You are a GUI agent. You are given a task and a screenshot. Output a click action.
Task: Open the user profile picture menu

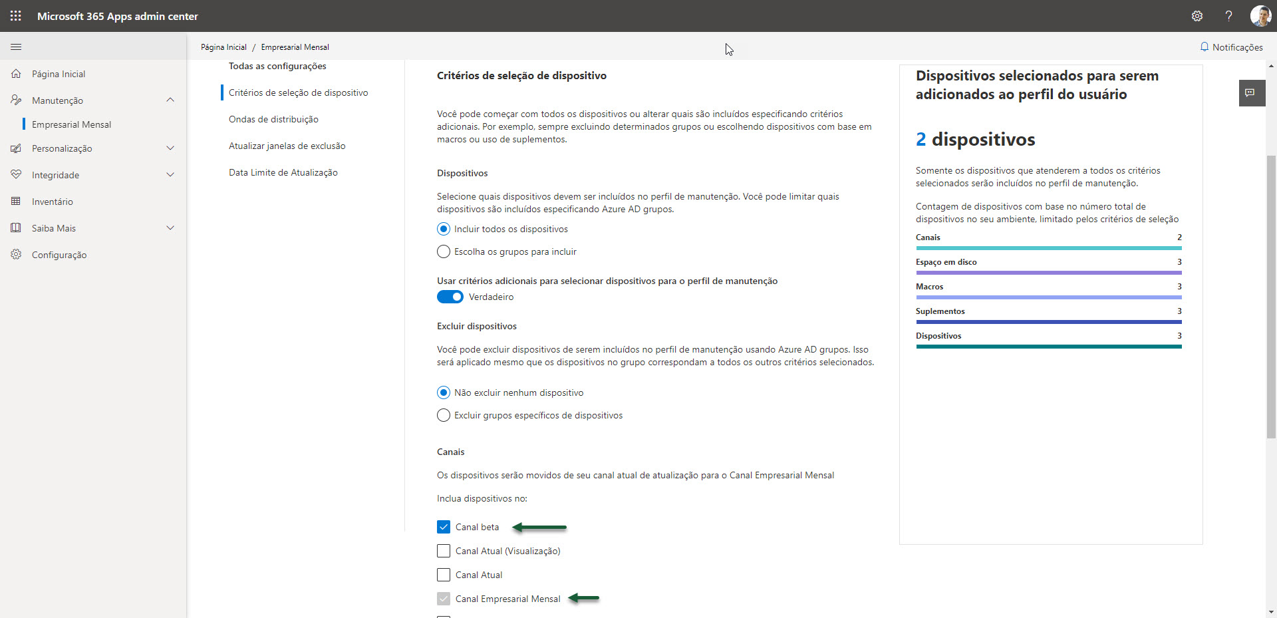tap(1260, 16)
